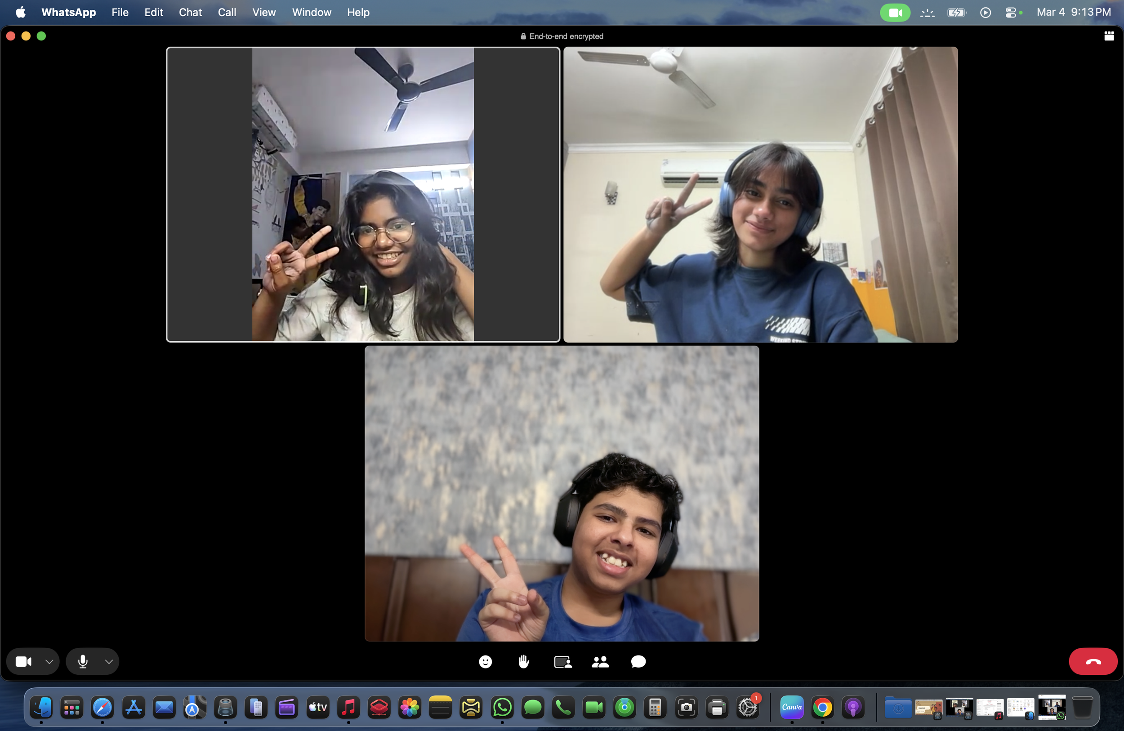This screenshot has width=1124, height=731.
Task: Mute your microphone
Action: coord(82,661)
